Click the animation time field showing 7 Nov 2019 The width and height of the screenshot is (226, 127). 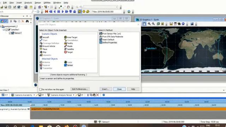pyautogui.click(x=107, y=12)
